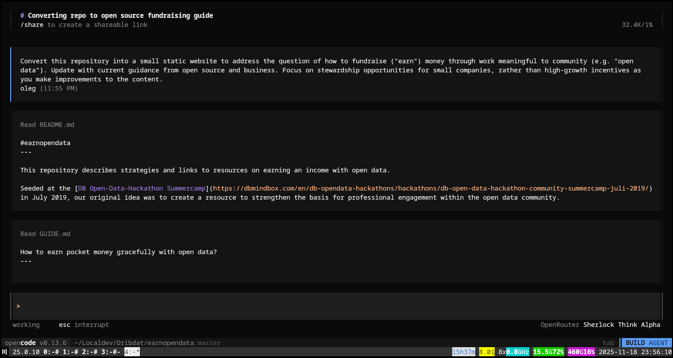Screen dimensions: 673x358
Task: Click the context usage indicator 32.4K/1%
Action: [x=637, y=24]
